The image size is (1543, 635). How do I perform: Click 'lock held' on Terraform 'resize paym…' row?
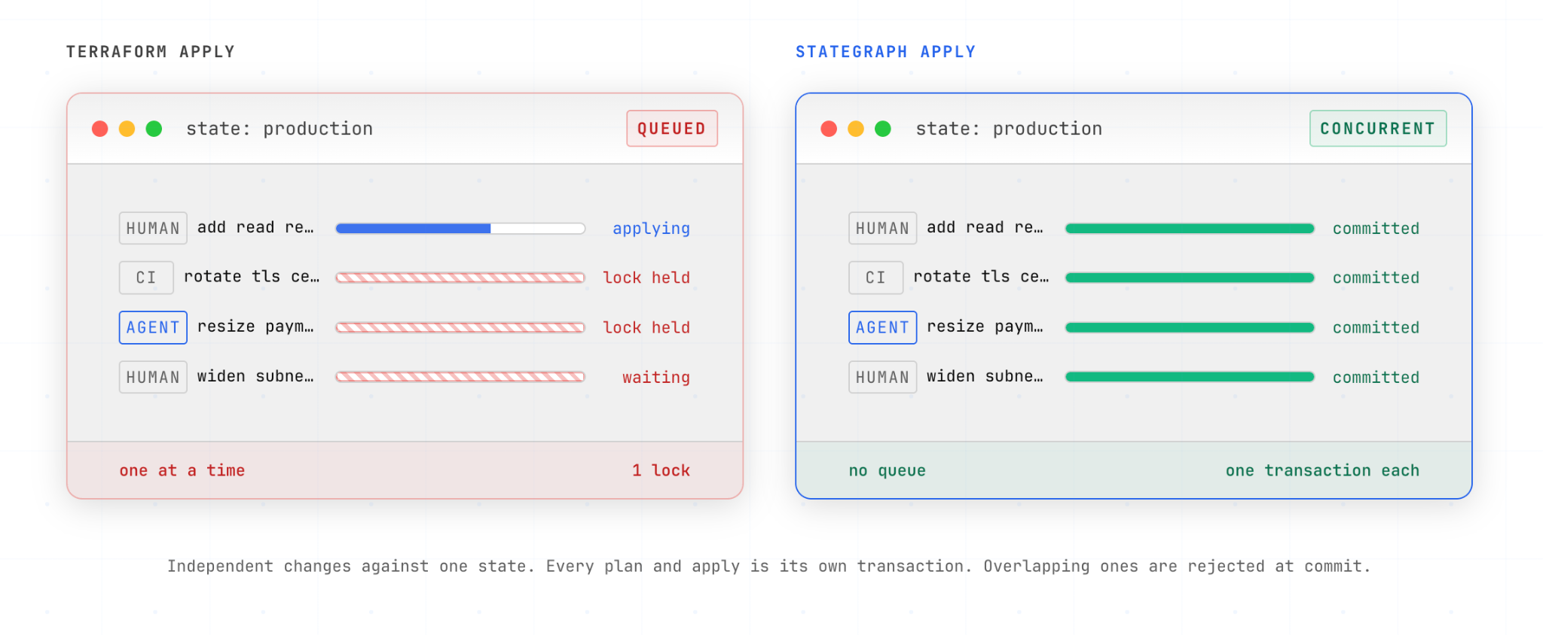[x=646, y=327]
